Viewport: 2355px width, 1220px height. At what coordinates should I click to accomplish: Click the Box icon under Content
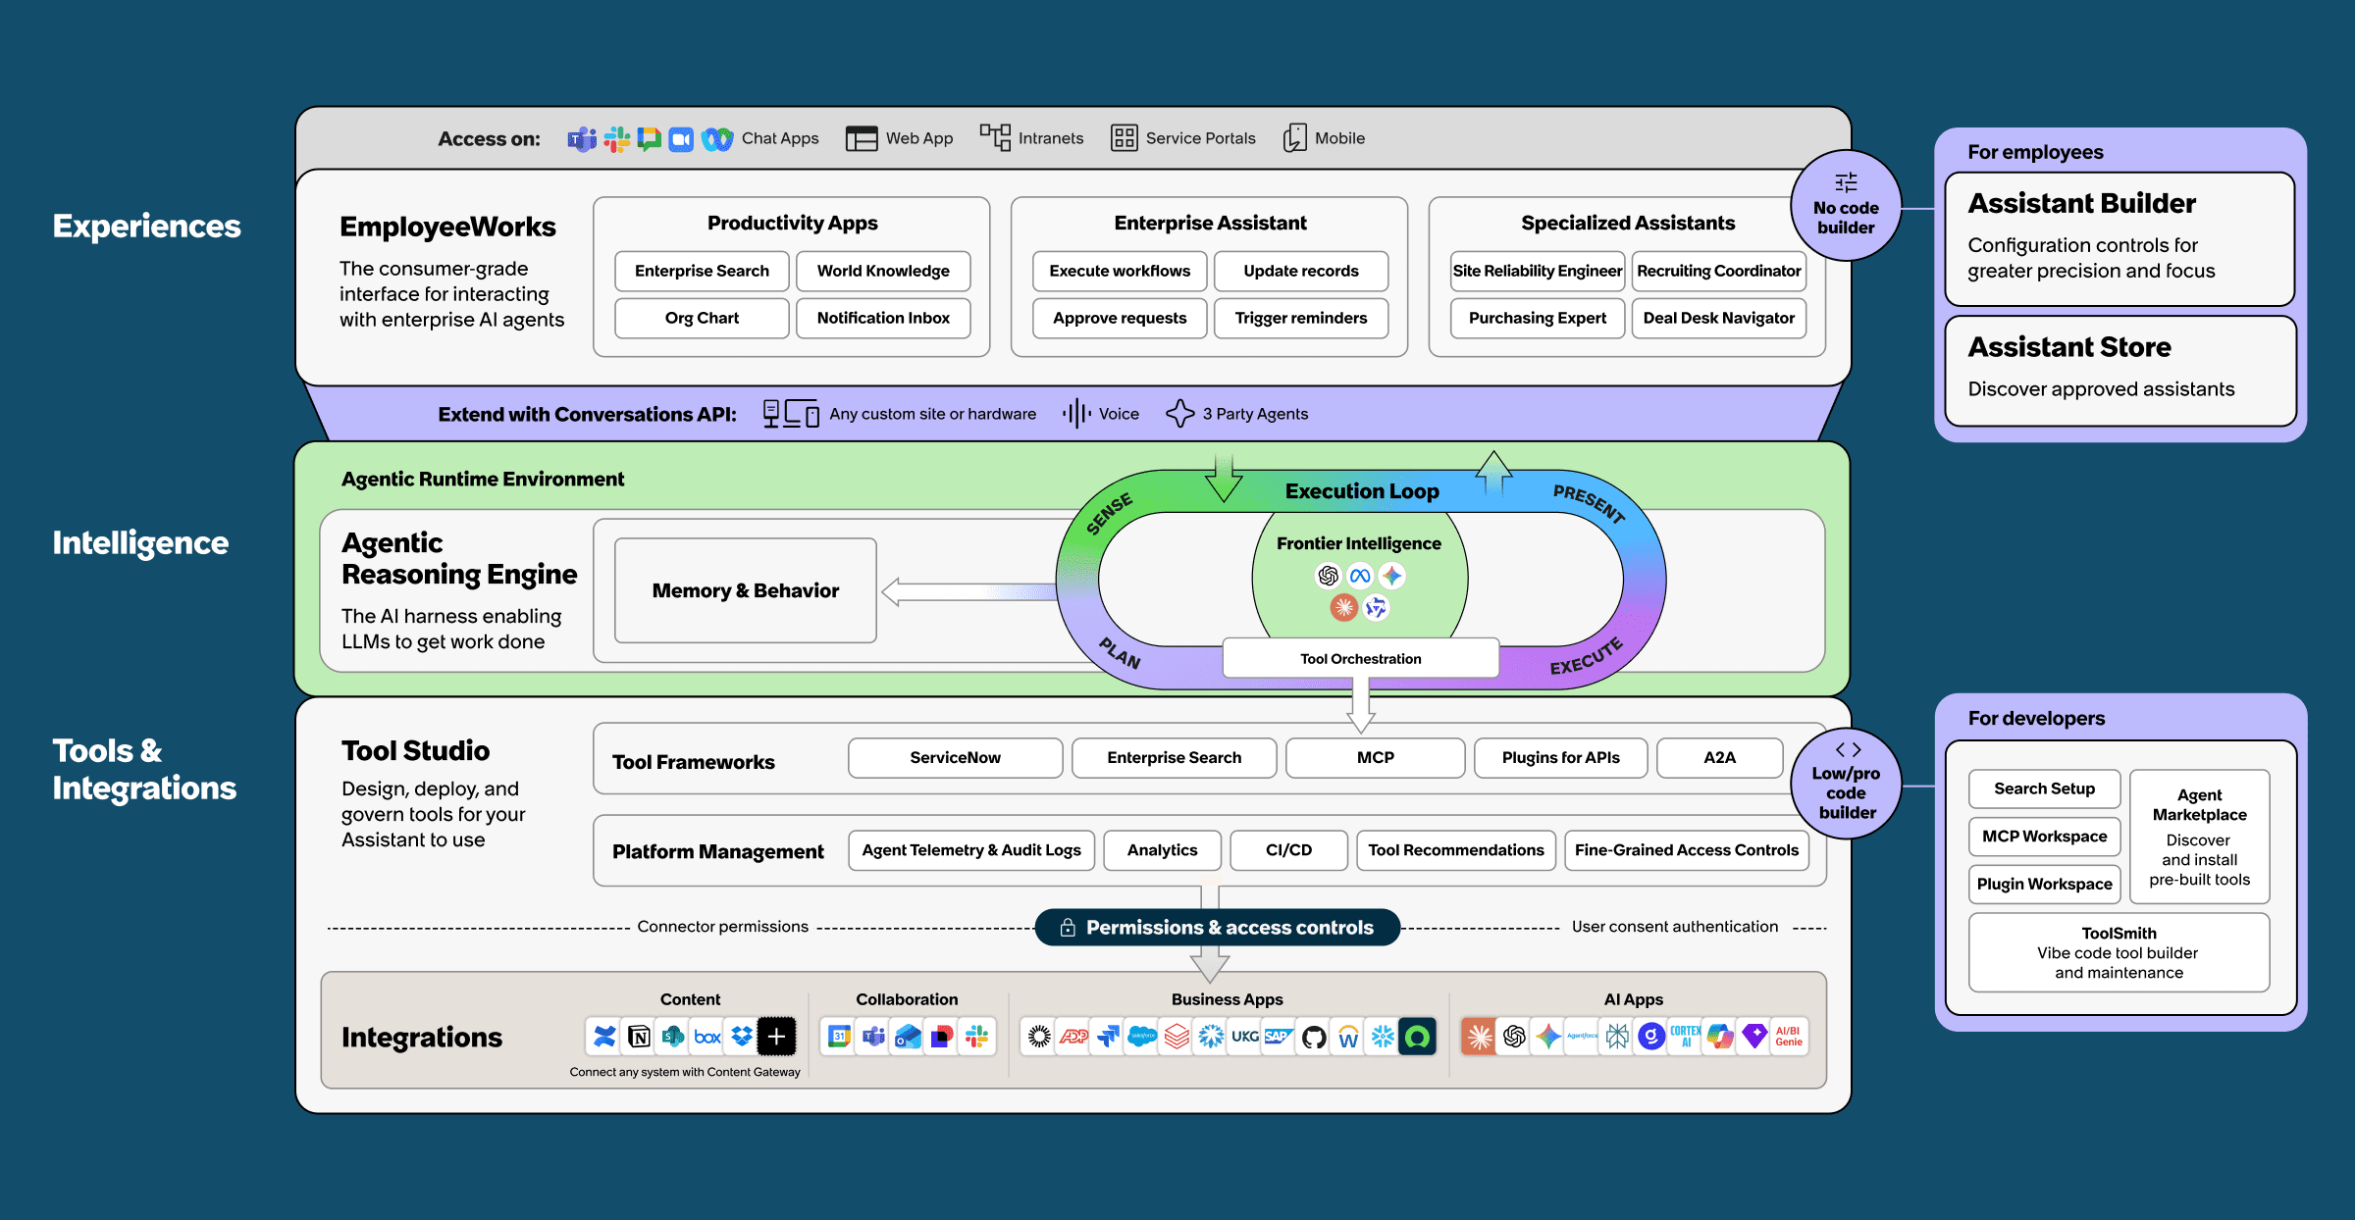(x=707, y=1036)
